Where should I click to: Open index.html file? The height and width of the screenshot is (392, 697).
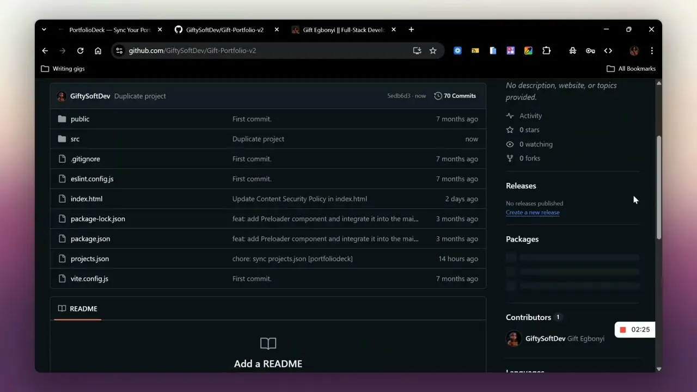[87, 199]
